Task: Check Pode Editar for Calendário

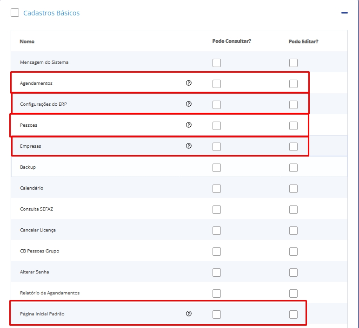Action: pyautogui.click(x=293, y=189)
